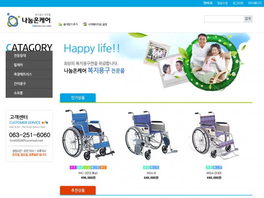This screenshot has width=264, height=198.
Task: Open the blue plaid MC-22 wheelchair image
Action: tap(88, 135)
